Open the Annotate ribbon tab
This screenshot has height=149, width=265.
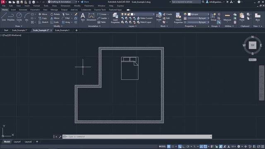click(x=23, y=10)
